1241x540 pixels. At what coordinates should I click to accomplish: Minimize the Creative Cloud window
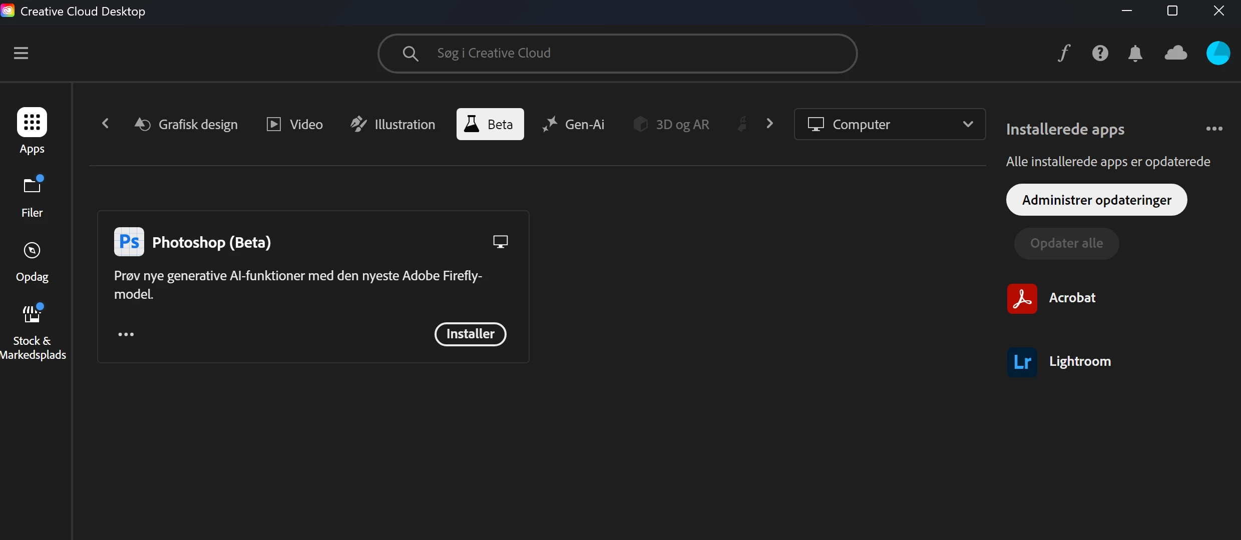coord(1126,11)
